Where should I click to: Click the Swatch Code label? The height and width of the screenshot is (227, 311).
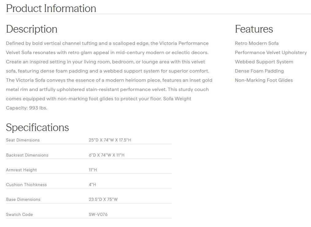coord(19,214)
